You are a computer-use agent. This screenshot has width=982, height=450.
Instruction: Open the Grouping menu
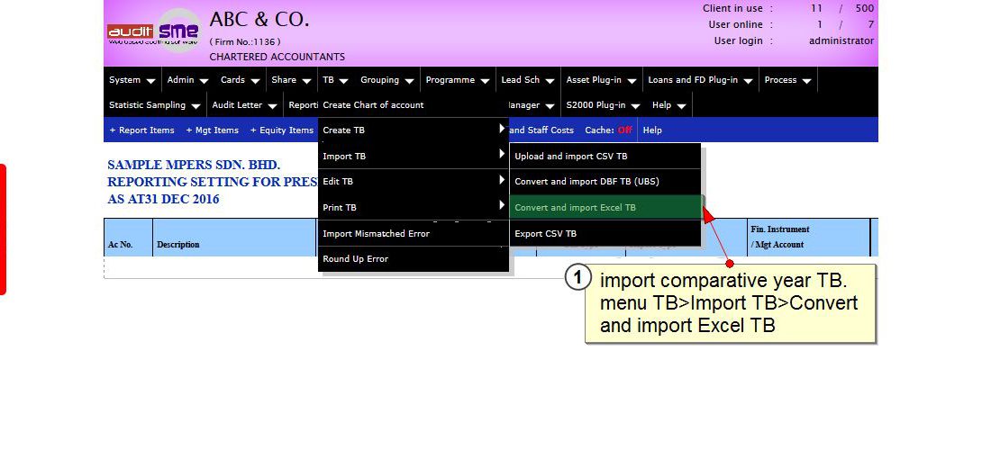(386, 80)
